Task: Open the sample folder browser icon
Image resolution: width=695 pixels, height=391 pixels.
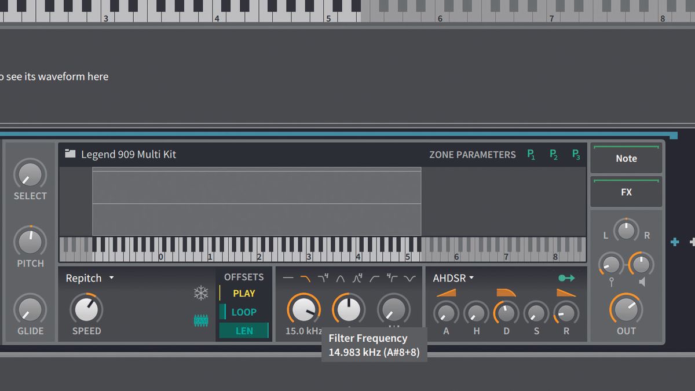Action: click(69, 154)
